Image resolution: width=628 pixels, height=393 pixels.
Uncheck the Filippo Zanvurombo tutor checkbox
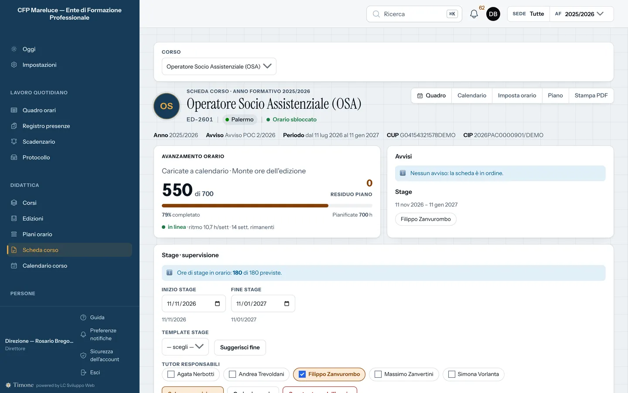pyautogui.click(x=302, y=374)
